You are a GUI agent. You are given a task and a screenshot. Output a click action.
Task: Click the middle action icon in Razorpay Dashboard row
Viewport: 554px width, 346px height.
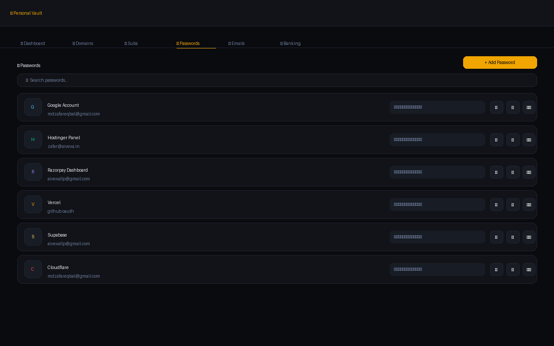coord(513,172)
